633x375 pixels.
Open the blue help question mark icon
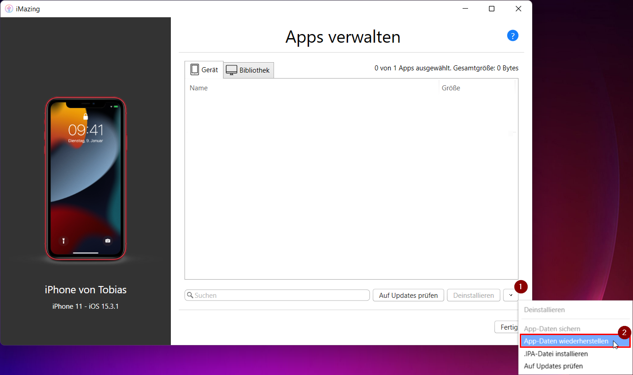513,36
